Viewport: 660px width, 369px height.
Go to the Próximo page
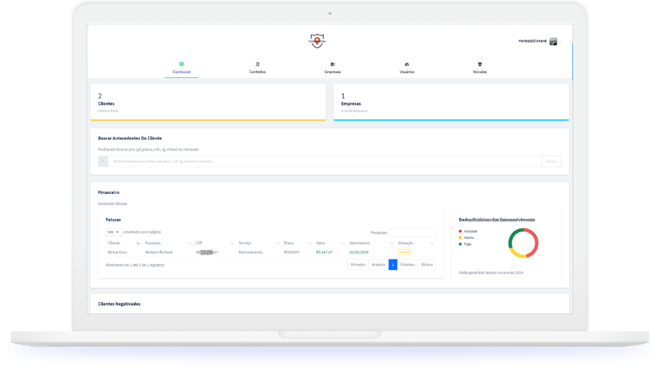[407, 265]
